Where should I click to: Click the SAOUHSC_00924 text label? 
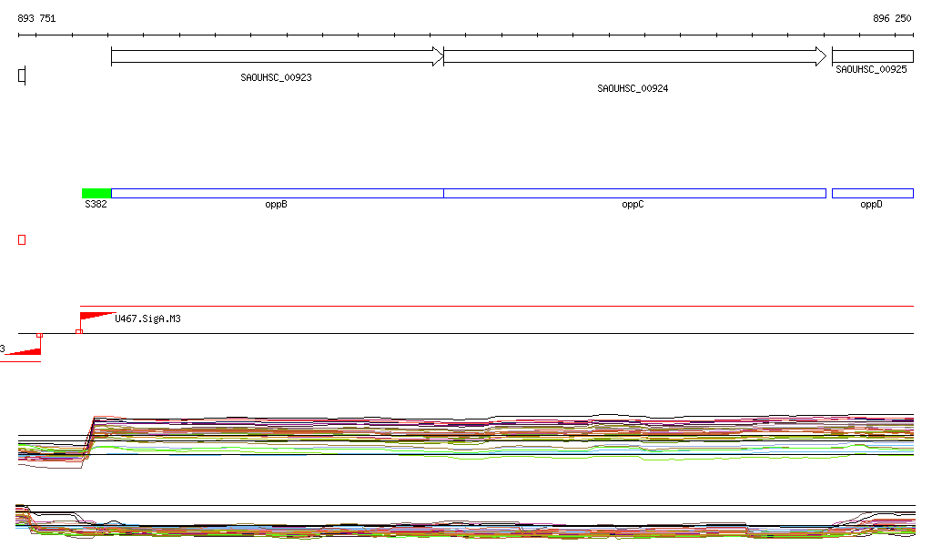point(633,89)
